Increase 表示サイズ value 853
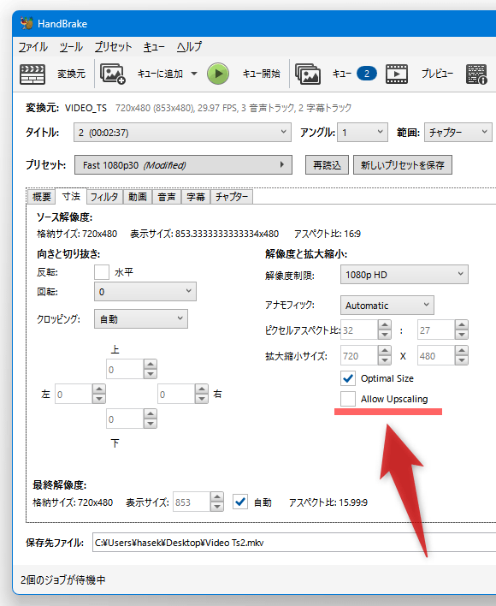The image size is (496, 606). 217,497
